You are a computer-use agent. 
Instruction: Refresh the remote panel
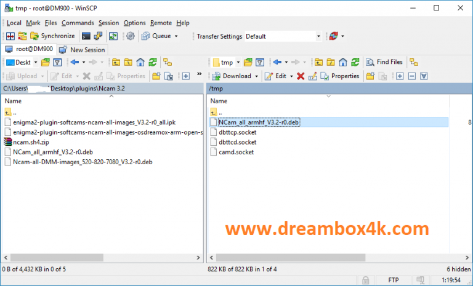click(x=355, y=62)
